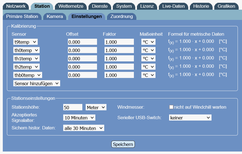Open the thb0temp sensor dropdown
The image size is (242, 154).
click(27, 75)
